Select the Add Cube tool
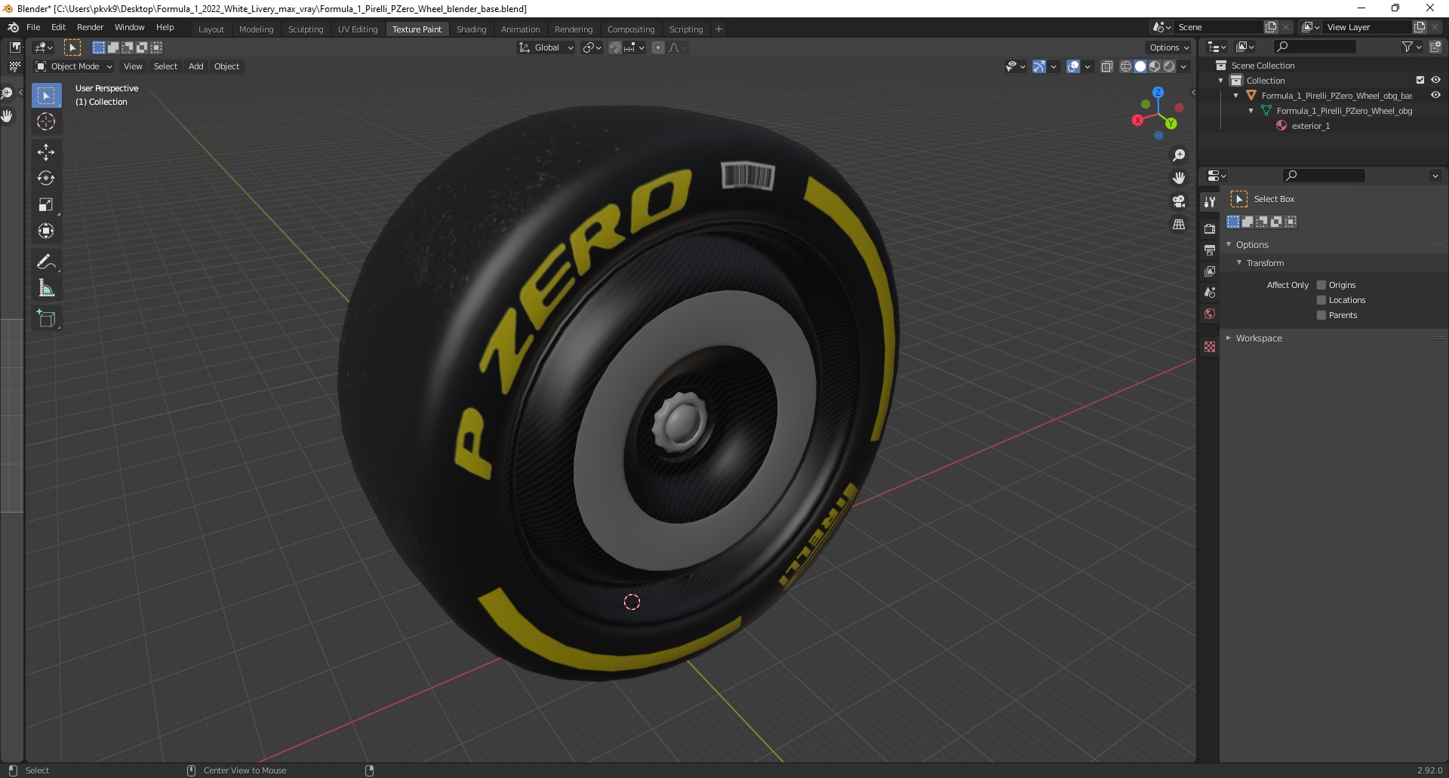 click(46, 318)
